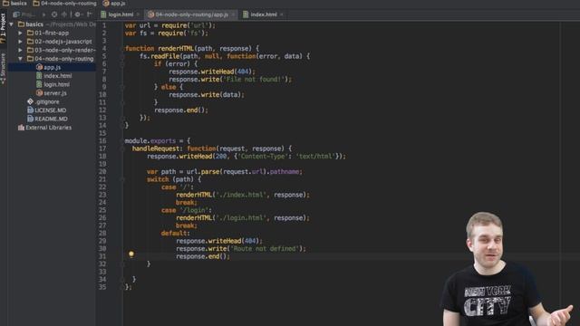
Task: Click the basics breadcrumb
Action: [14, 4]
